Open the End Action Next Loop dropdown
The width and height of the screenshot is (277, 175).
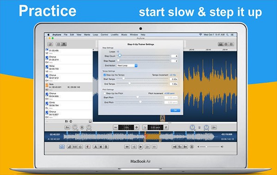click(127, 65)
